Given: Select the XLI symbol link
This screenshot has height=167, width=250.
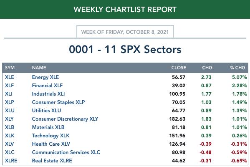Looking at the screenshot, I should coord(9,94).
